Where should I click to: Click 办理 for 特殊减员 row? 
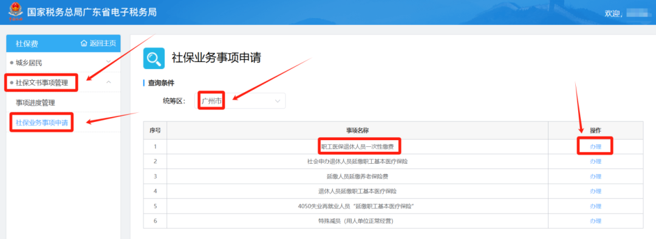pyautogui.click(x=595, y=221)
